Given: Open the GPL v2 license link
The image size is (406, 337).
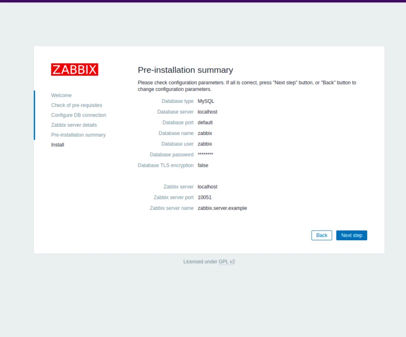Looking at the screenshot, I should 227,261.
